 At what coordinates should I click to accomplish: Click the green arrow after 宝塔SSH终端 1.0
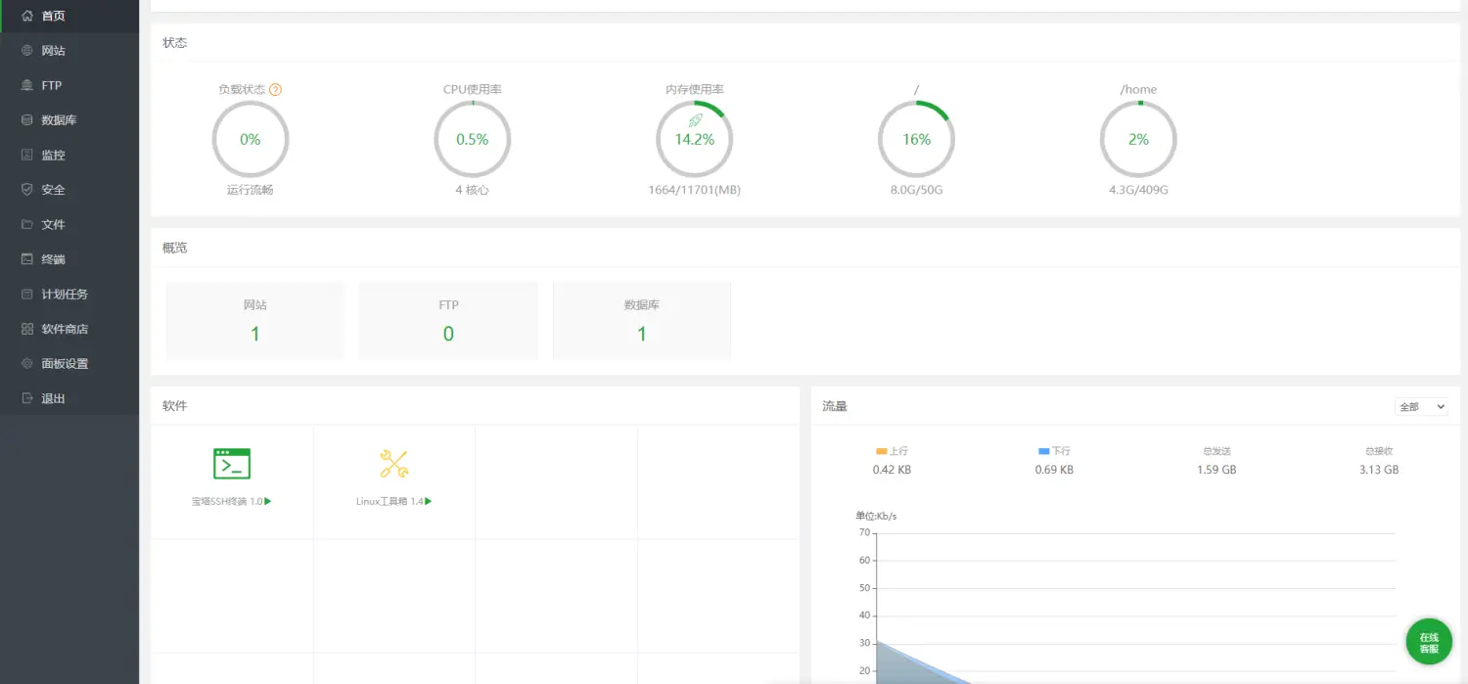(268, 501)
